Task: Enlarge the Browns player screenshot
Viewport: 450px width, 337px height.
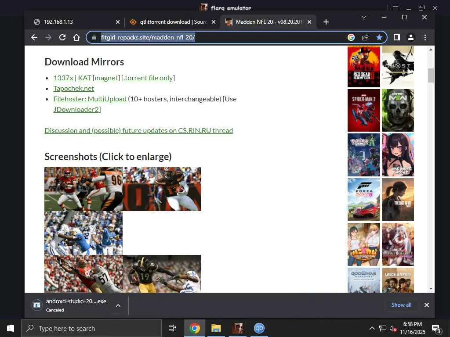Action: [x=162, y=189]
